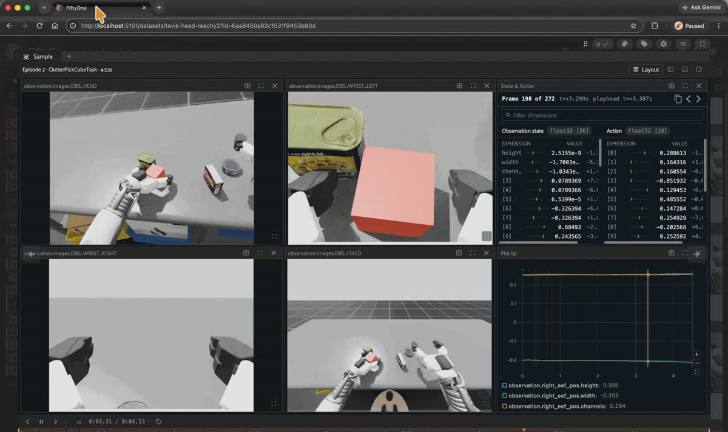
Task: Fit the plot view with expand icon
Action: [696, 372]
